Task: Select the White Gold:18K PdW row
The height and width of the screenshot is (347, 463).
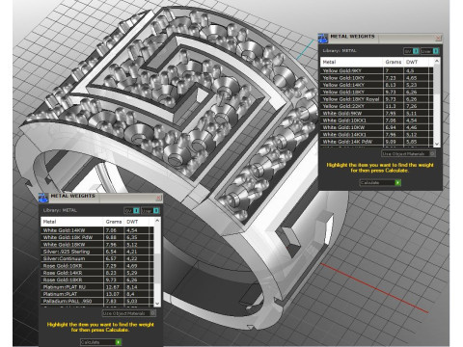Action: point(97,237)
